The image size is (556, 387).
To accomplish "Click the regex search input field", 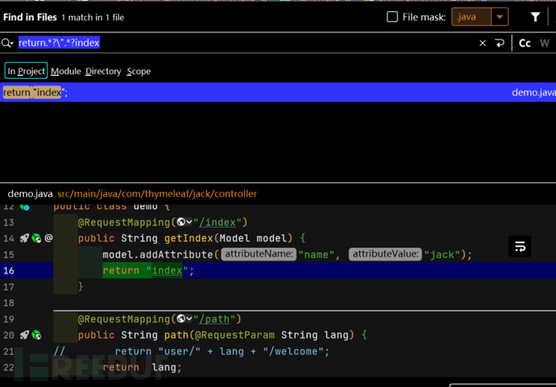I will [245, 43].
